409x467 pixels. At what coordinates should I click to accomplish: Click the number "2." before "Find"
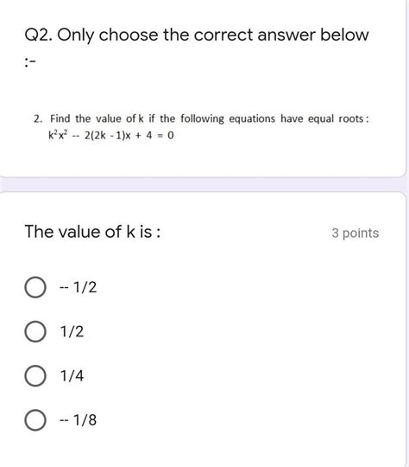[38, 118]
